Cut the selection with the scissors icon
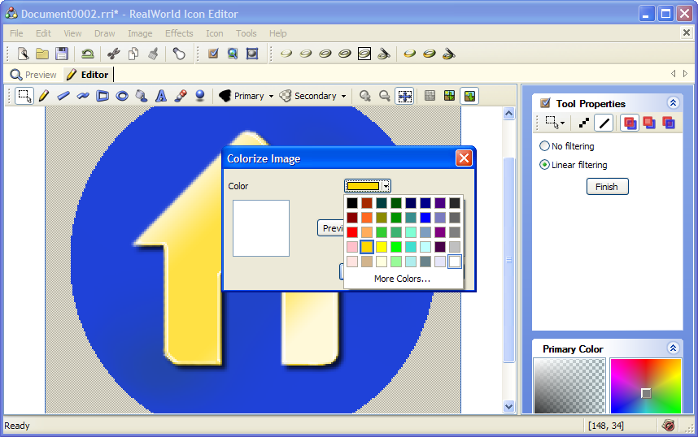 [114, 54]
